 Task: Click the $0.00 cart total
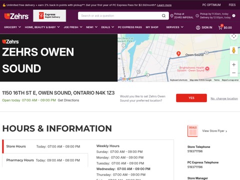click(x=228, y=27)
